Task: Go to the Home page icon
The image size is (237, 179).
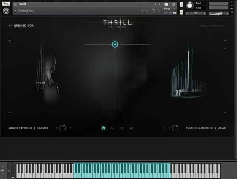Action: pyautogui.click(x=103, y=128)
